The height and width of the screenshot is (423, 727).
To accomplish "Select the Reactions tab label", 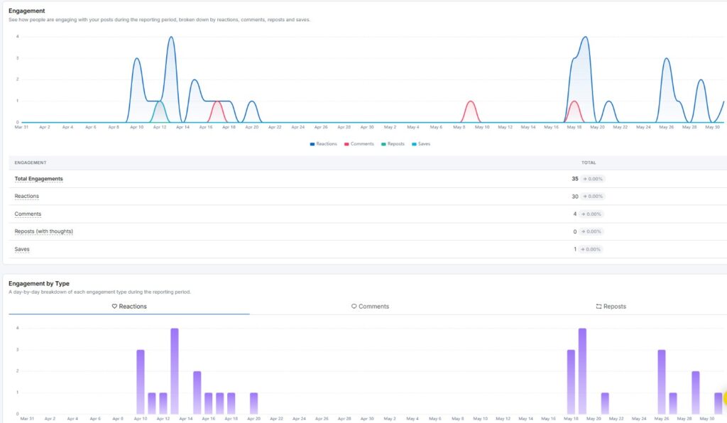I will point(133,306).
